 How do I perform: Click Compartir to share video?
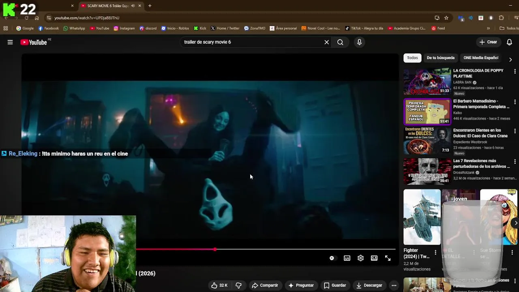click(x=265, y=286)
